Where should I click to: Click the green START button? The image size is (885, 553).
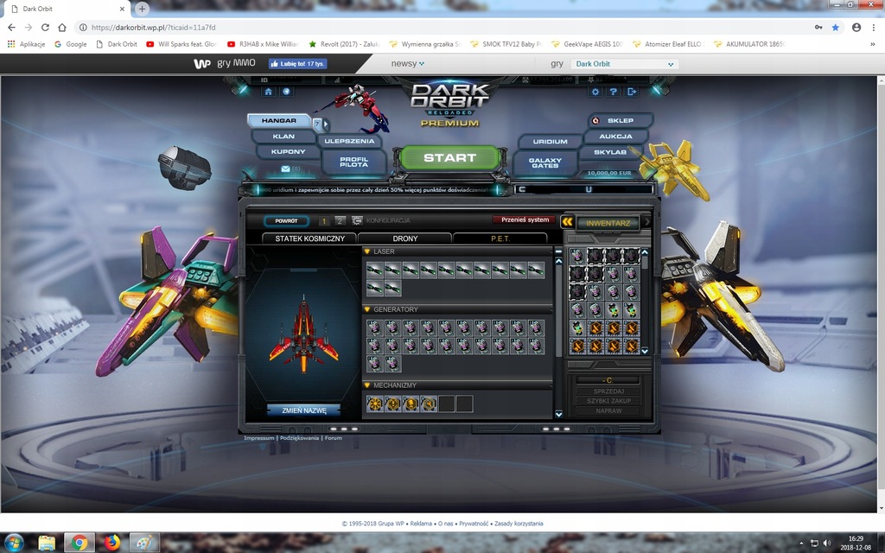tap(449, 158)
